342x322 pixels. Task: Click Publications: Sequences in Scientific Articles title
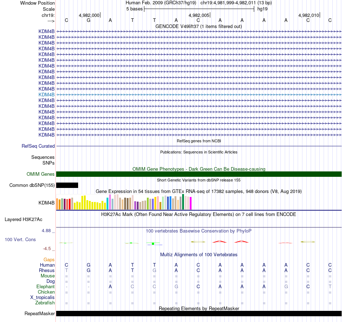(199, 152)
